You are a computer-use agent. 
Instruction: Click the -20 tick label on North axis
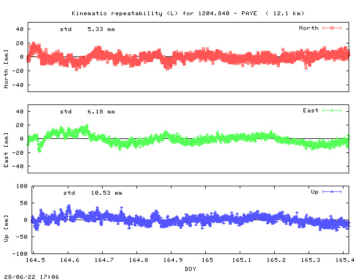[17, 71]
